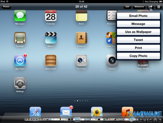Select Tweet in share menu
The width and height of the screenshot is (163, 123).
[x=138, y=40]
